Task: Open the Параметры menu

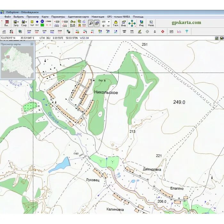Action: pos(58,17)
